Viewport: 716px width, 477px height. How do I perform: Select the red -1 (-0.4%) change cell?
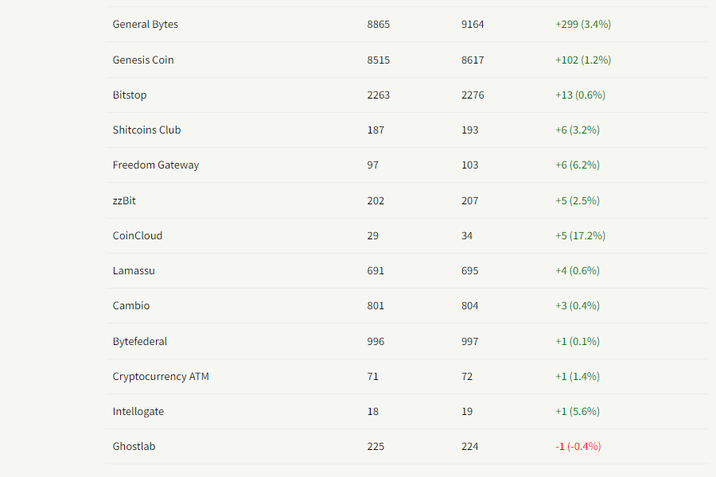(578, 446)
